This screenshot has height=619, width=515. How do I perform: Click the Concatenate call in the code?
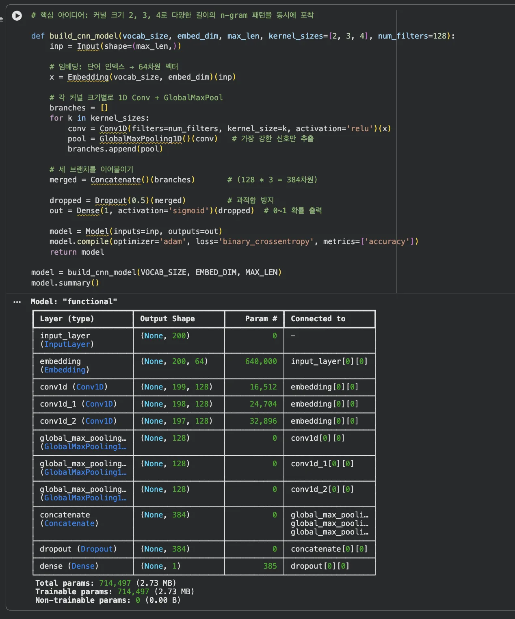[116, 180]
